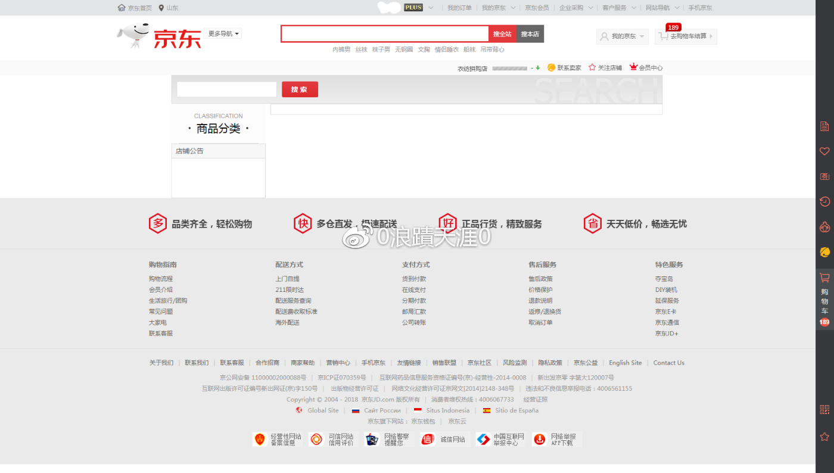Click the order list icon in right sidebar
The width and height of the screenshot is (834, 473).
pyautogui.click(x=824, y=126)
